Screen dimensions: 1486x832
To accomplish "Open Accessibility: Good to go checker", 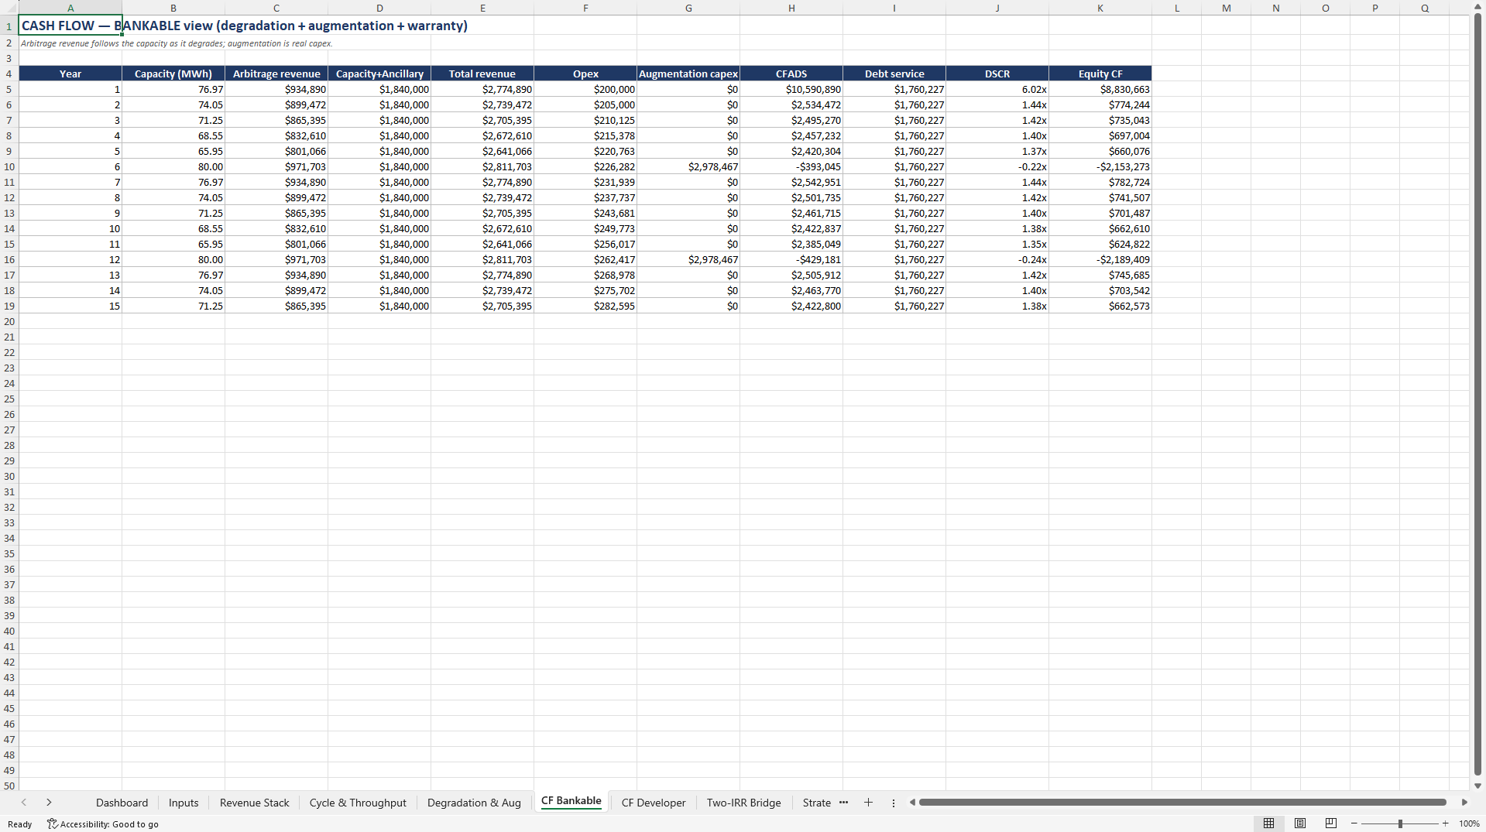I will click(103, 824).
